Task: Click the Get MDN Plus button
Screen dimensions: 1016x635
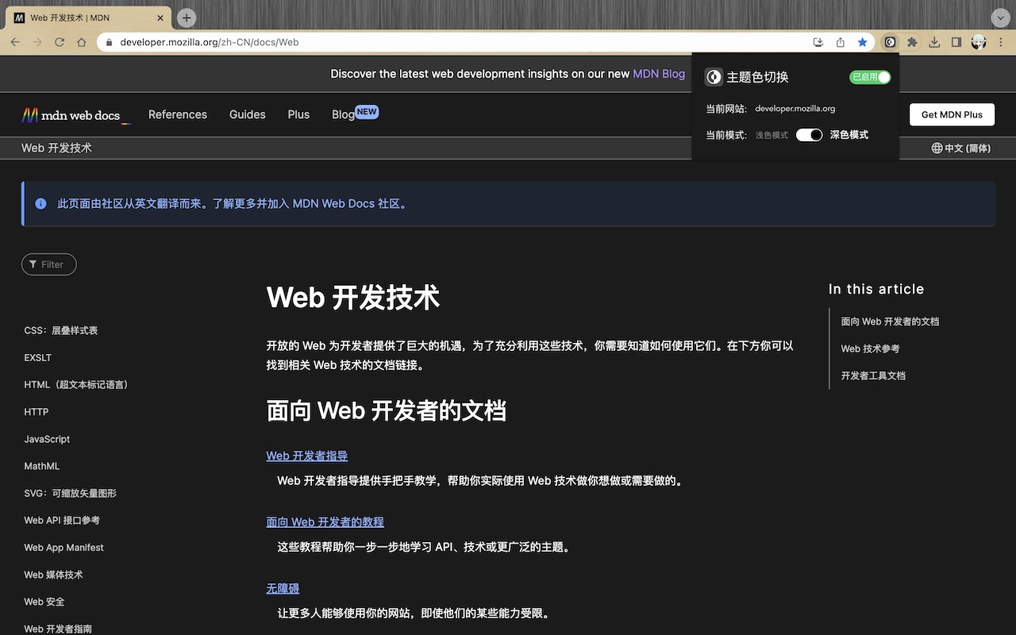Action: (952, 114)
